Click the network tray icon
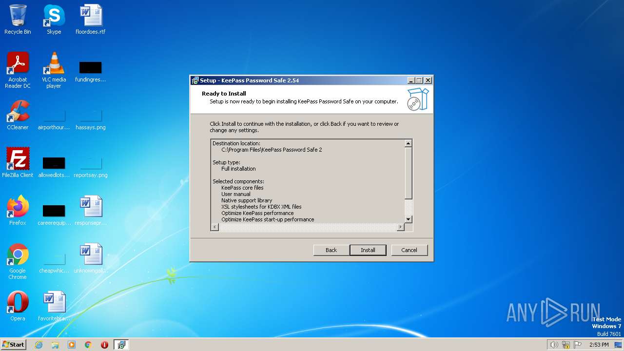This screenshot has width=624, height=351. pos(566,345)
